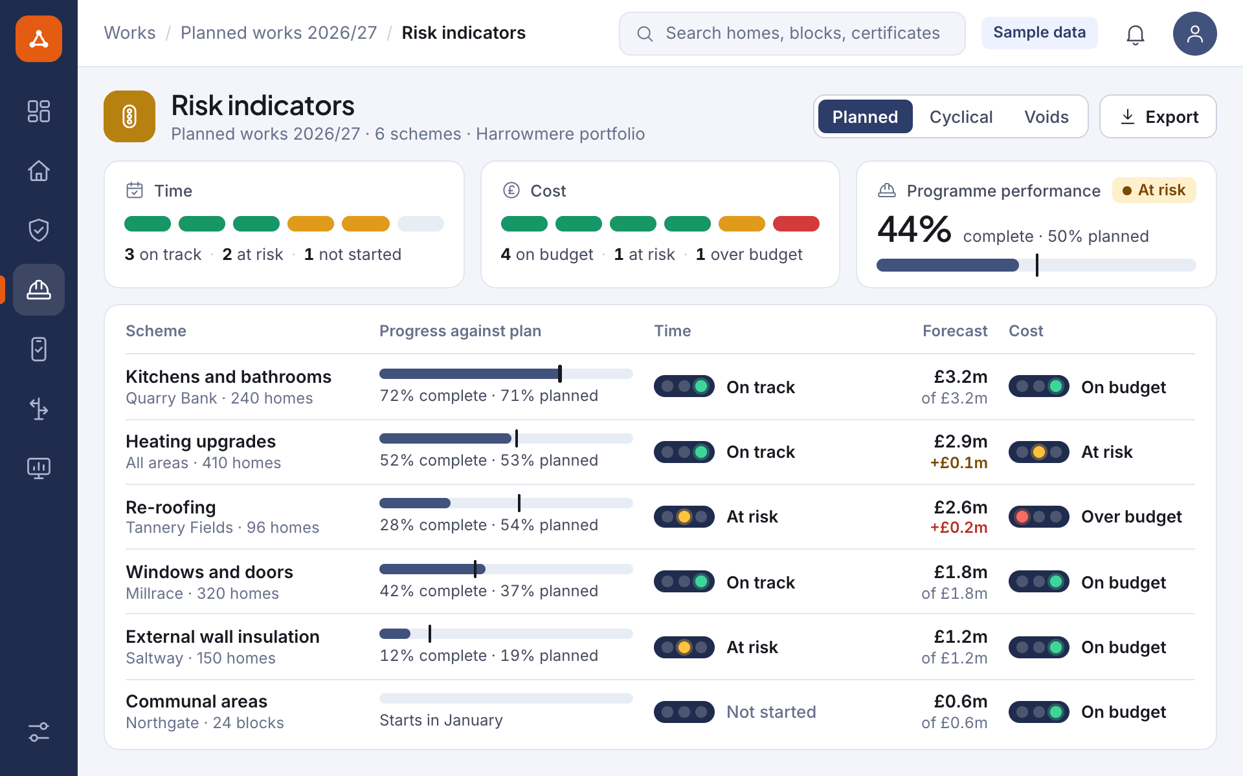Open the sliders settings icon in sidebar
The width and height of the screenshot is (1243, 776).
tap(39, 732)
